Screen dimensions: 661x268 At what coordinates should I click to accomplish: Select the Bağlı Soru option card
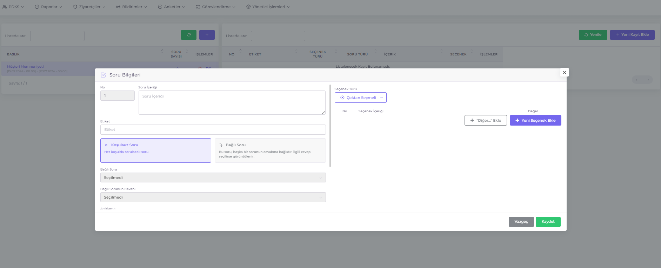pyautogui.click(x=270, y=150)
